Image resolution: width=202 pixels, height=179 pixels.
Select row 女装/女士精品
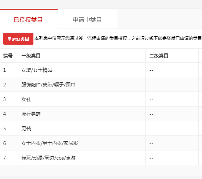pos(101,70)
